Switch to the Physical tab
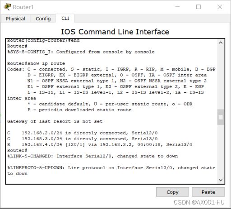The image size is (231, 209). pos(15,19)
